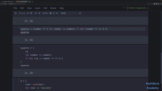
Task: Open the command palette keyboard icon
Action: tap(80, 13)
